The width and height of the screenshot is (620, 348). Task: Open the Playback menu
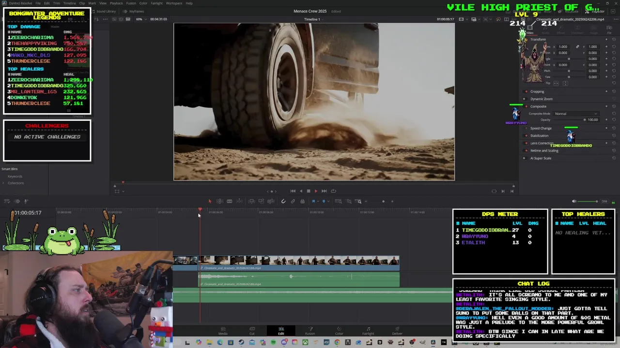click(116, 3)
